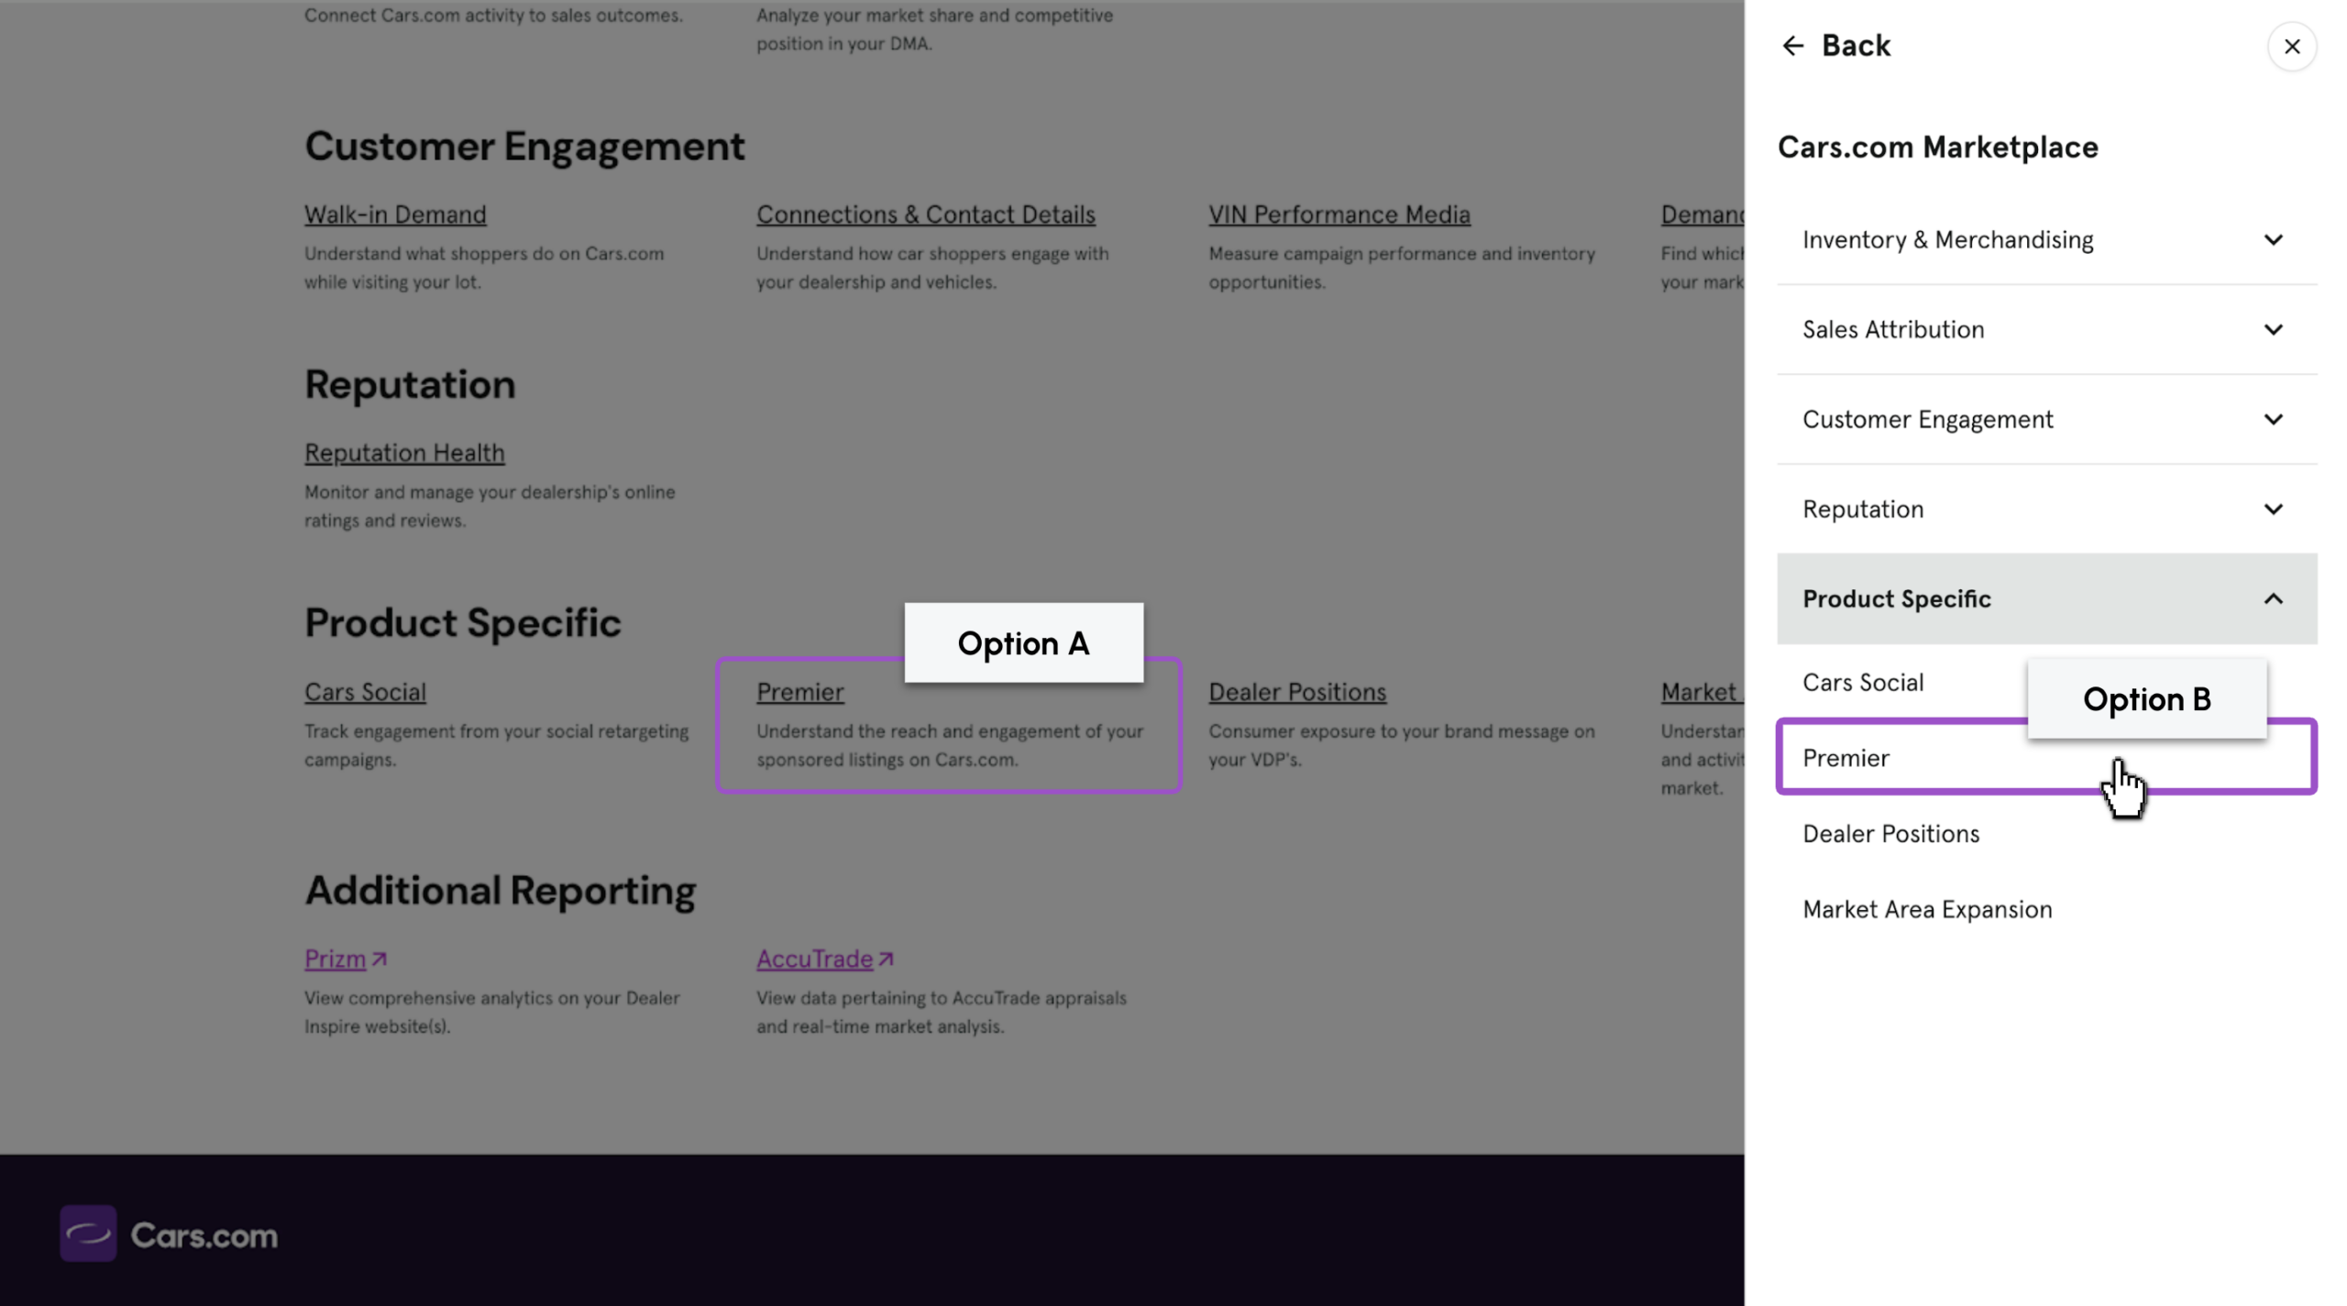Click the Cars.com footer logo
This screenshot has width=2347, height=1306.
(x=169, y=1234)
